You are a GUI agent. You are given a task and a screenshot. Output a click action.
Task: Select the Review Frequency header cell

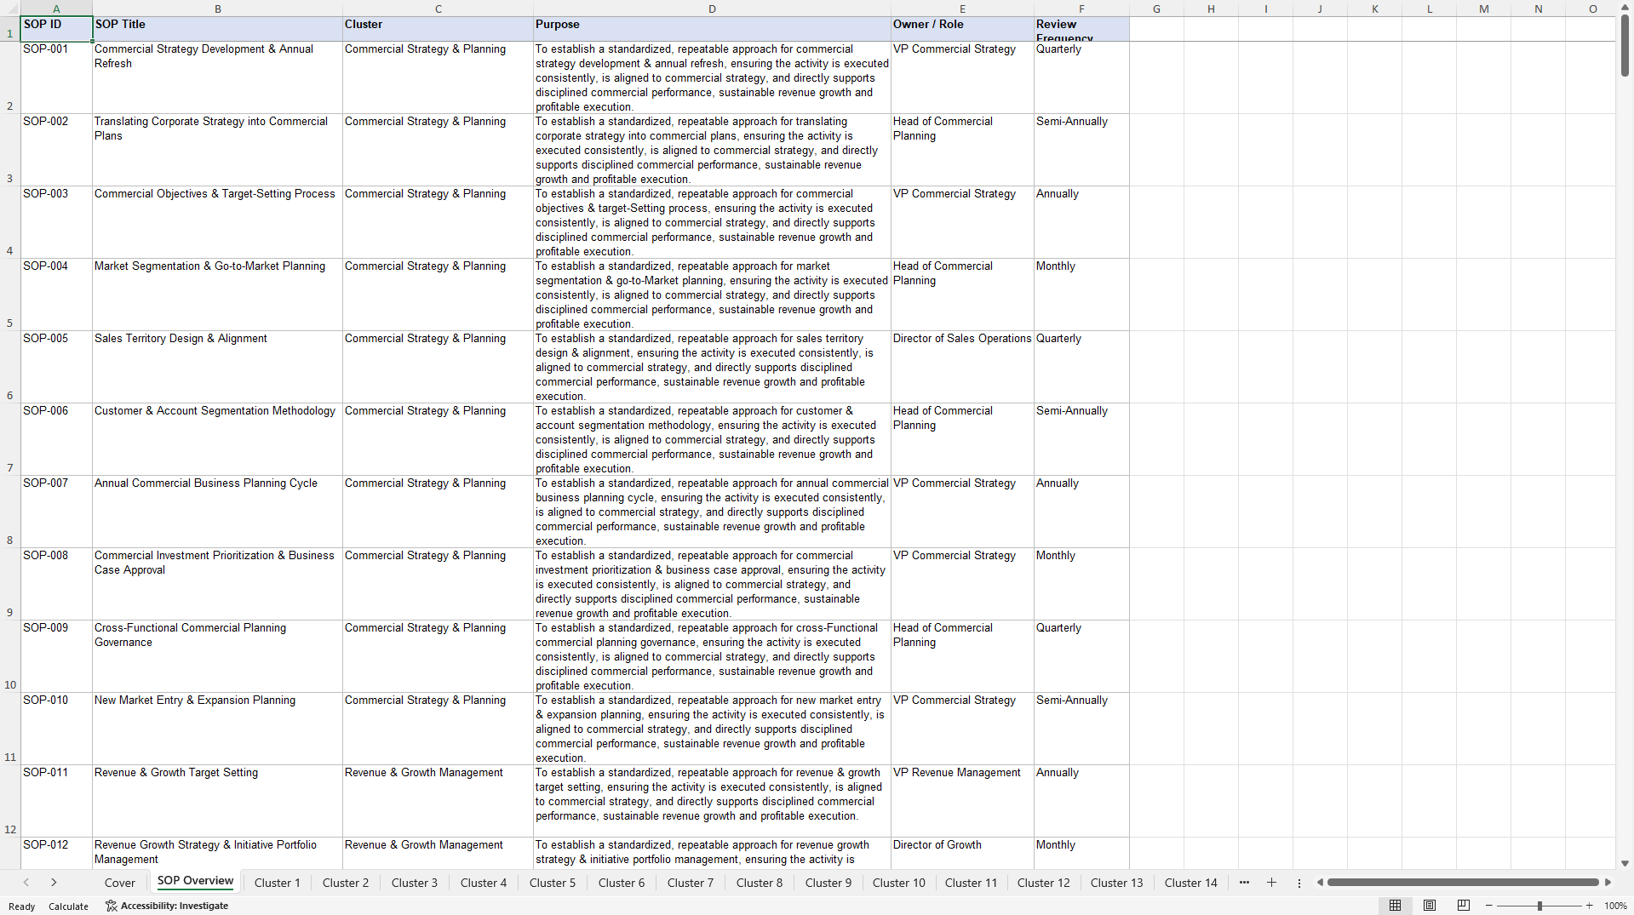click(x=1081, y=29)
